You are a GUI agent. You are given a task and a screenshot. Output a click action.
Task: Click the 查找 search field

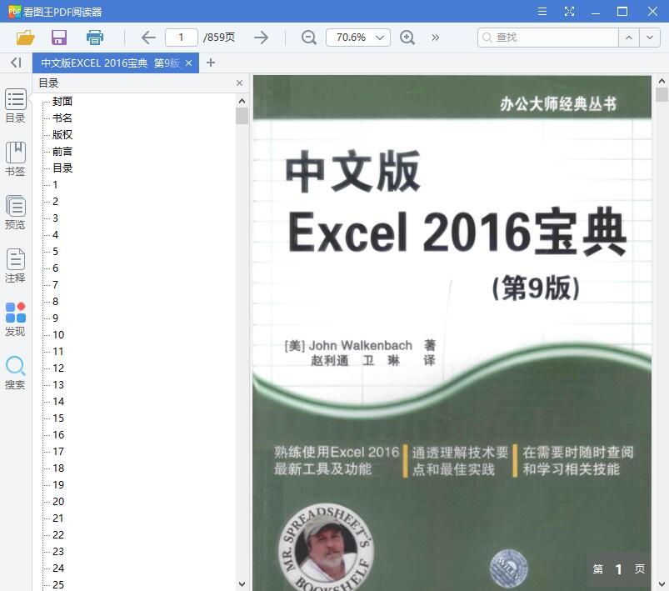click(x=548, y=38)
